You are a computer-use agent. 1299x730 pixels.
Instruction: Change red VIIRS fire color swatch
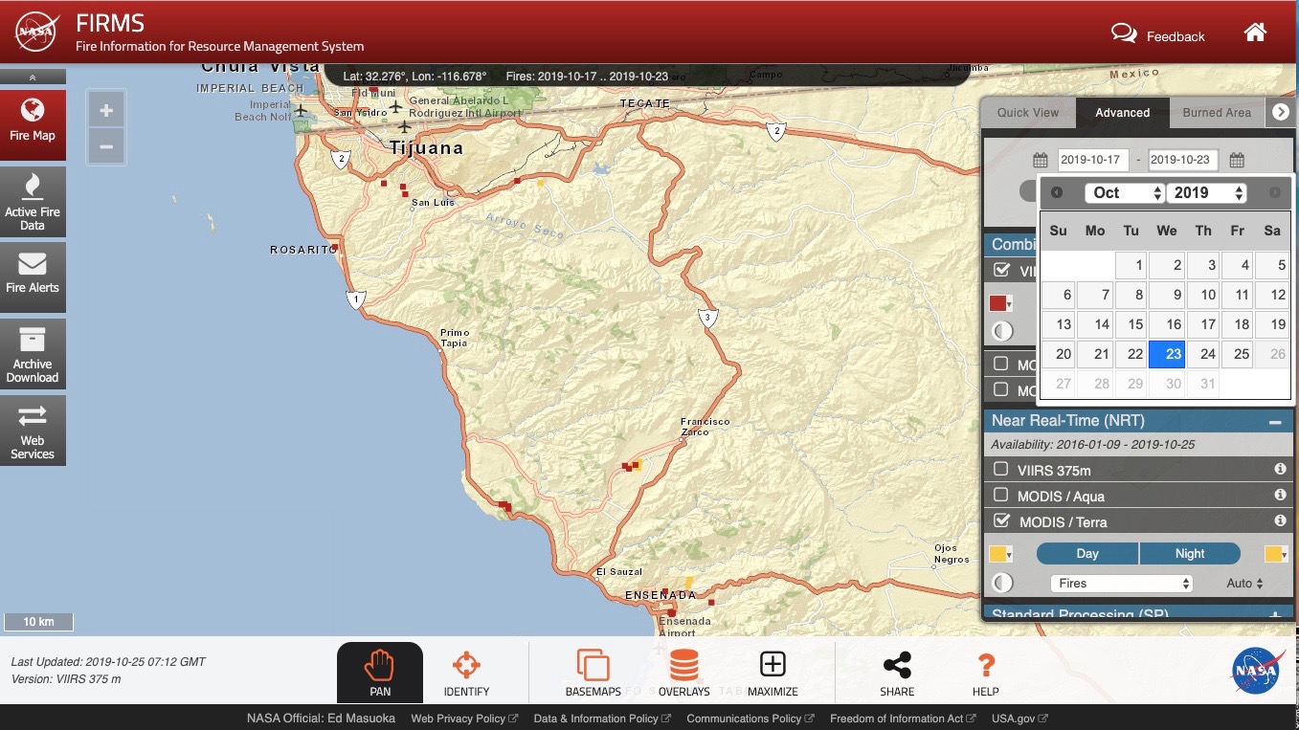[1000, 303]
